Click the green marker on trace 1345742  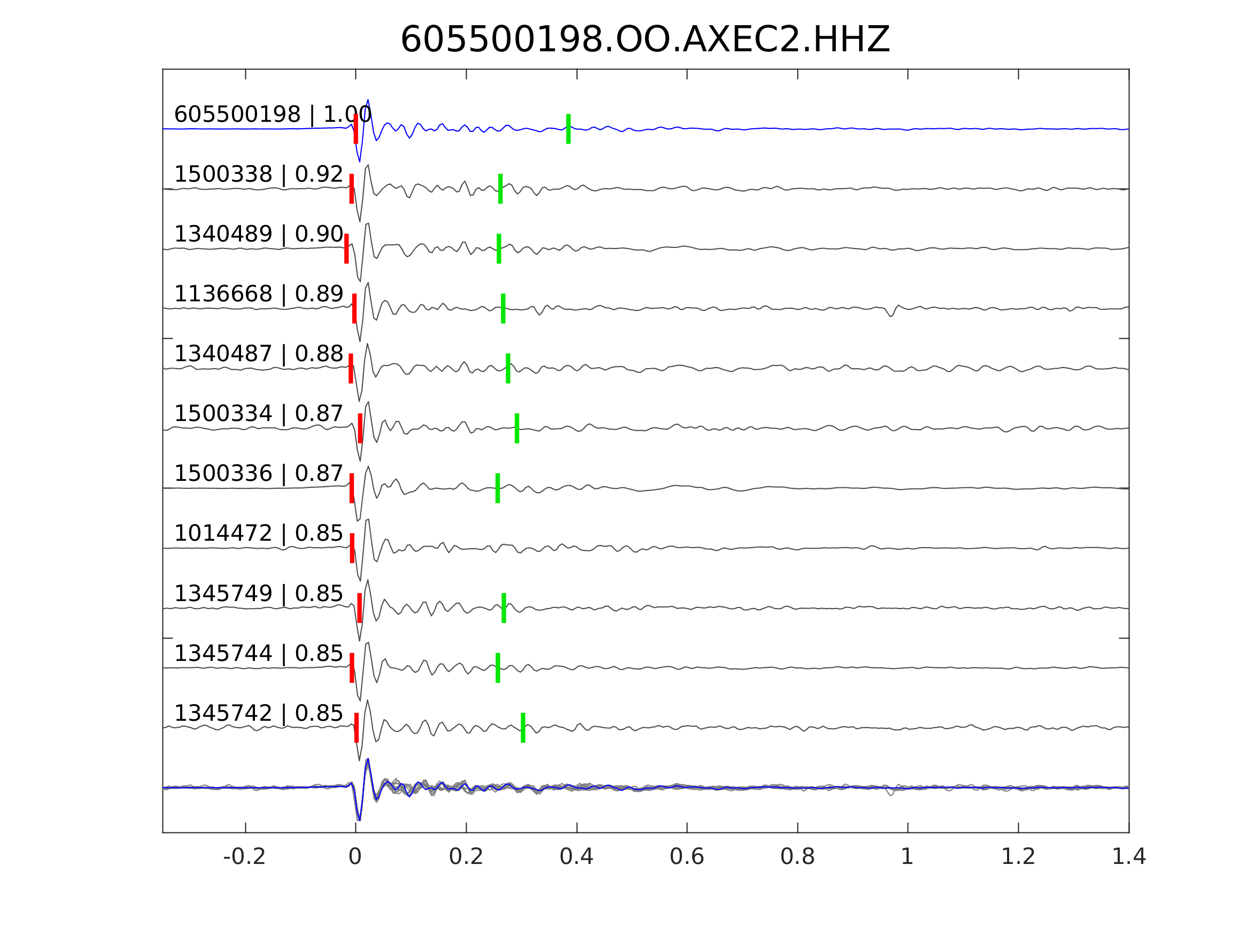523,728
